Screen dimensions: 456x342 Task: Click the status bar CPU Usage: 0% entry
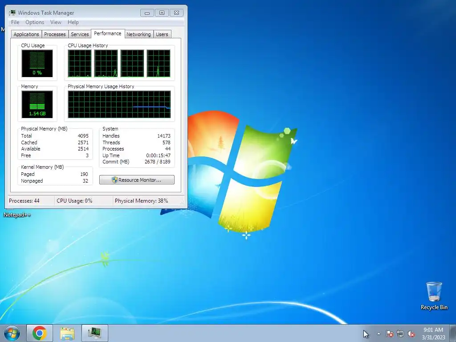pos(74,201)
